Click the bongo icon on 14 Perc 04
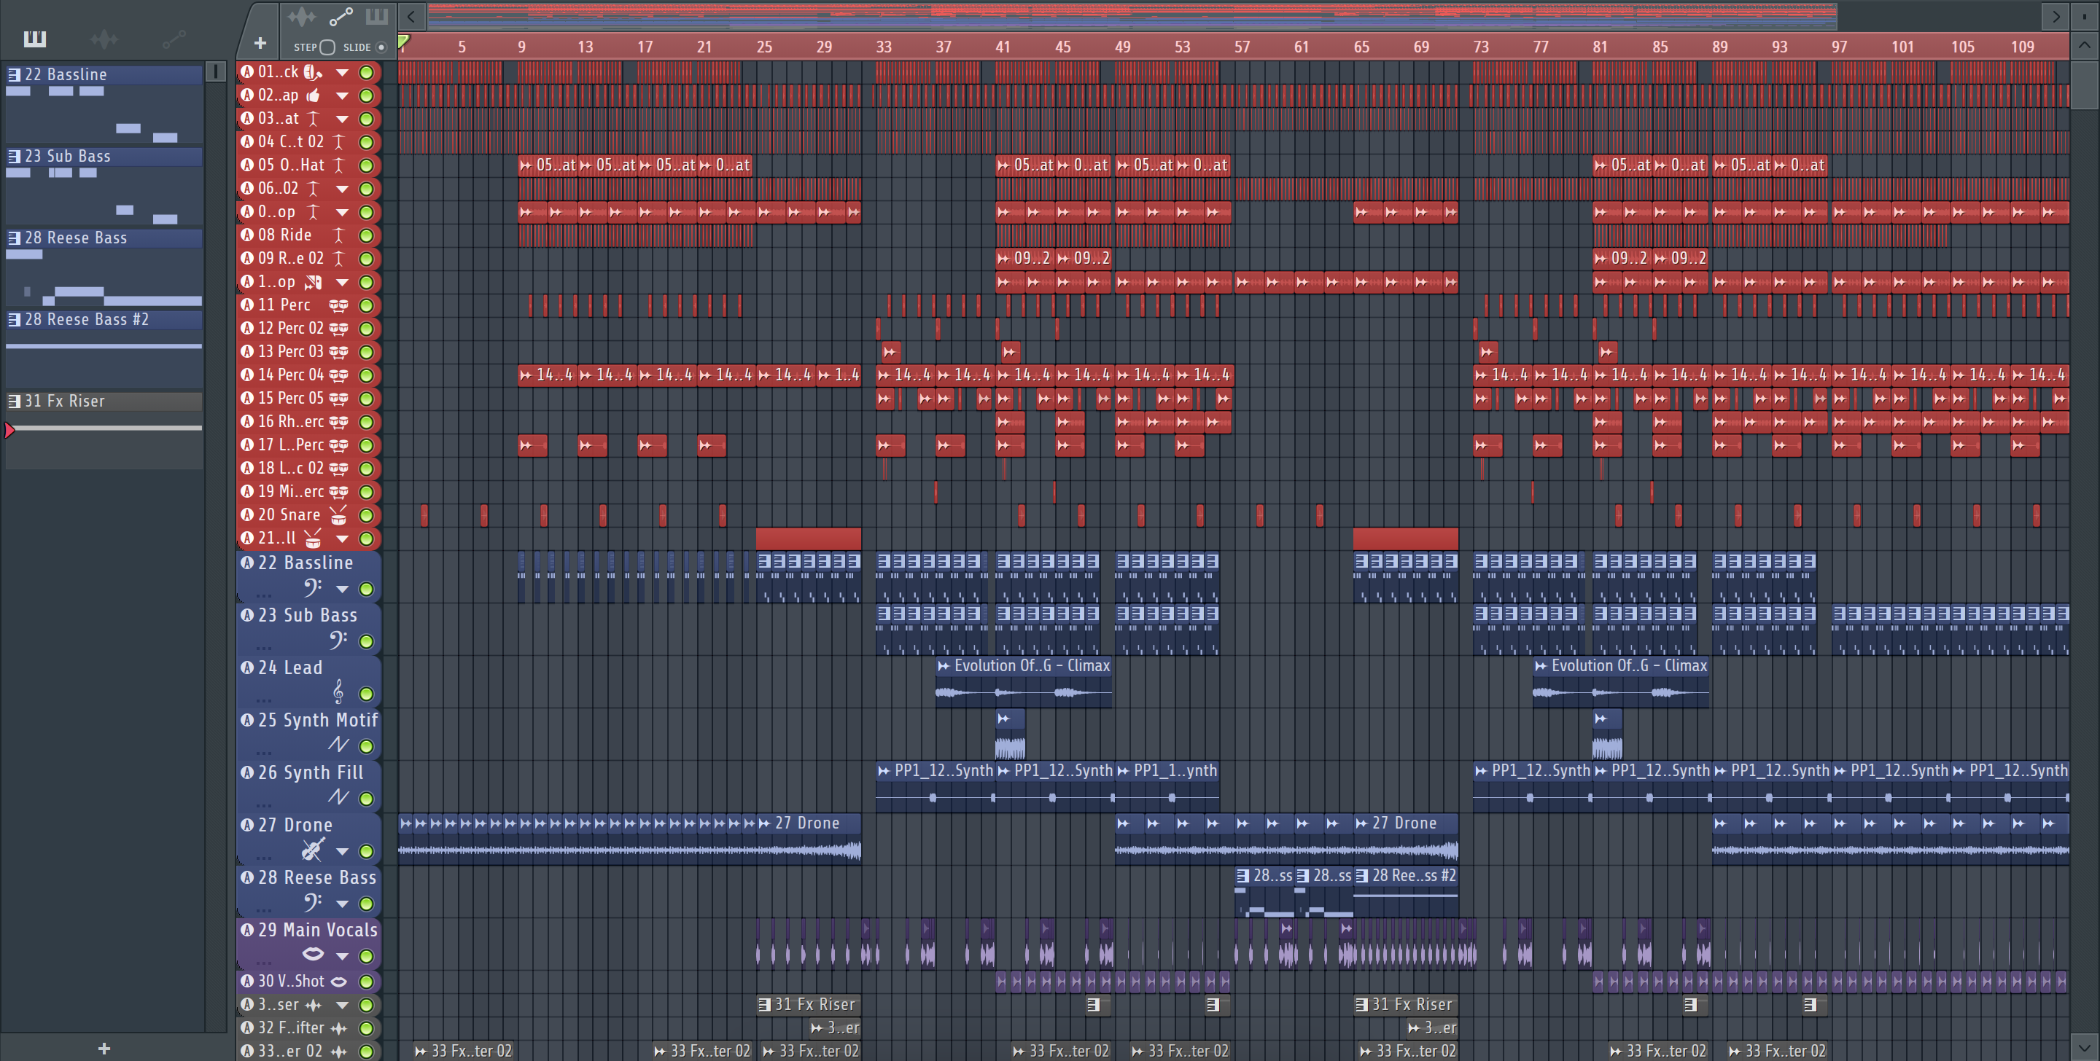 click(x=338, y=376)
